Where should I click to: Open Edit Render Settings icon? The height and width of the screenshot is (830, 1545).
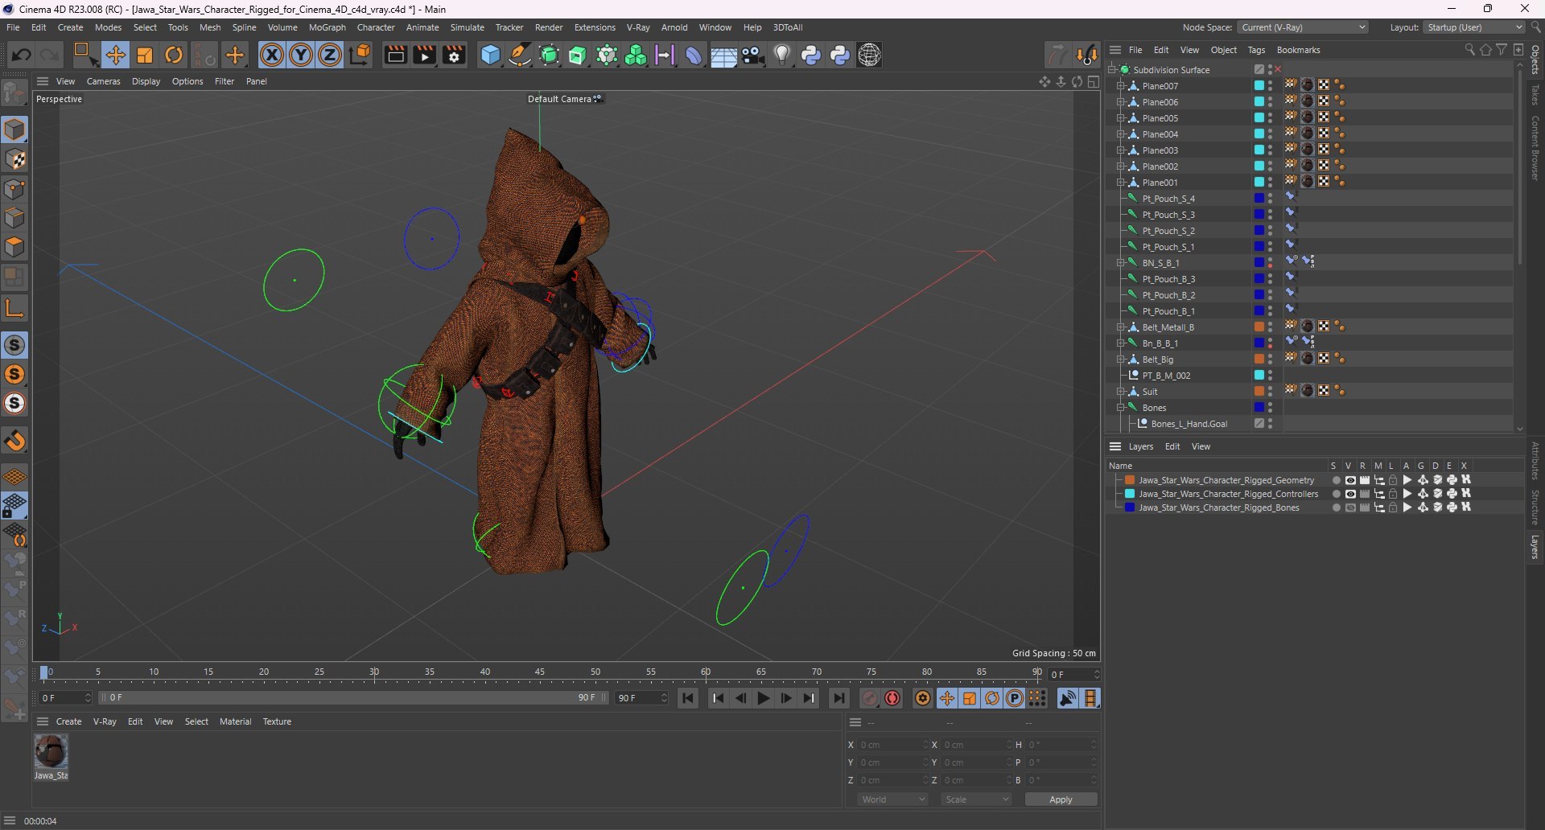[454, 55]
